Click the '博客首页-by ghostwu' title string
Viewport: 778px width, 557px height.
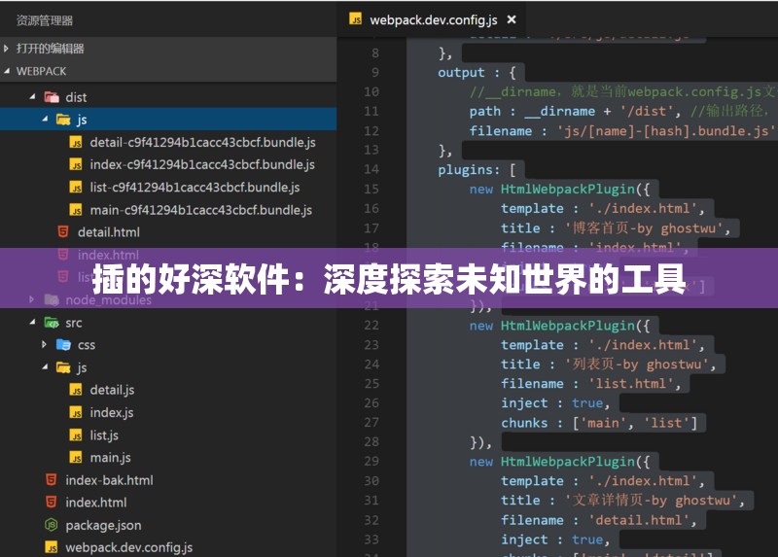click(644, 228)
